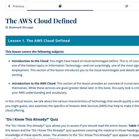
Task: Go back with the Previous button
Action: pos(16,6)
